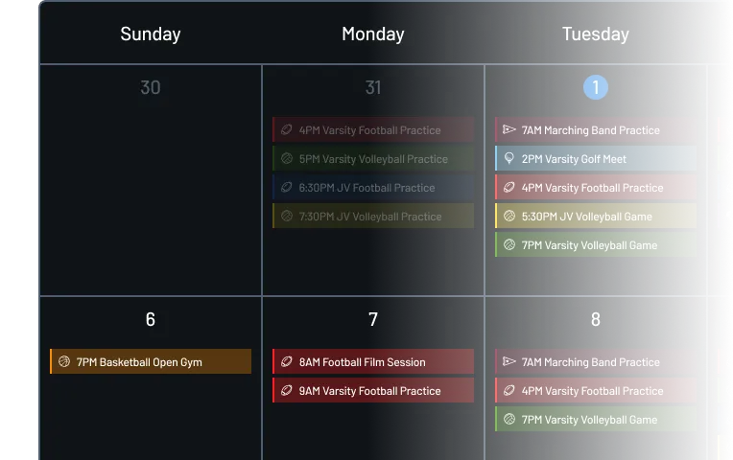Viewport: 733px width, 460px height.
Task: Click football icon on 6:30PM JV Football Practice
Action: (287, 188)
